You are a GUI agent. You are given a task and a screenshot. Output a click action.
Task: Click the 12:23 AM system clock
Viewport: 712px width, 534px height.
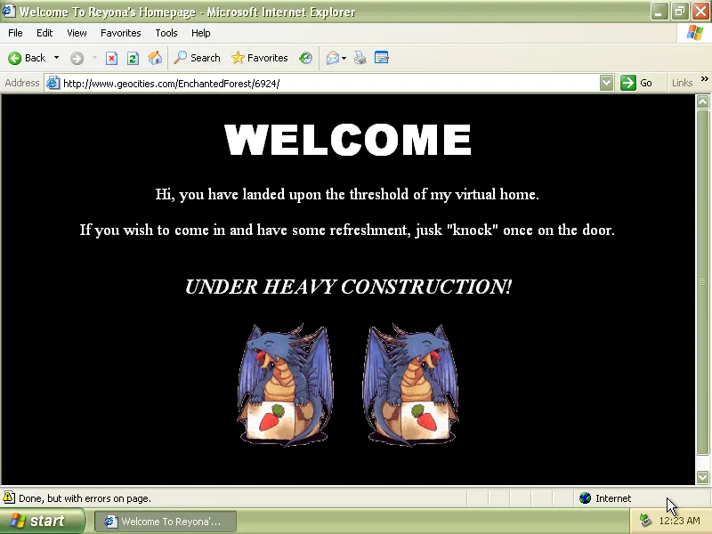coord(679,521)
